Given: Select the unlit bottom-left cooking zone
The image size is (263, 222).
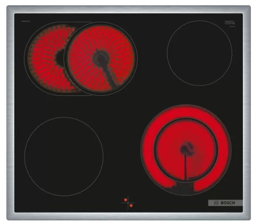Looking at the screenshot, I should (x=64, y=156).
